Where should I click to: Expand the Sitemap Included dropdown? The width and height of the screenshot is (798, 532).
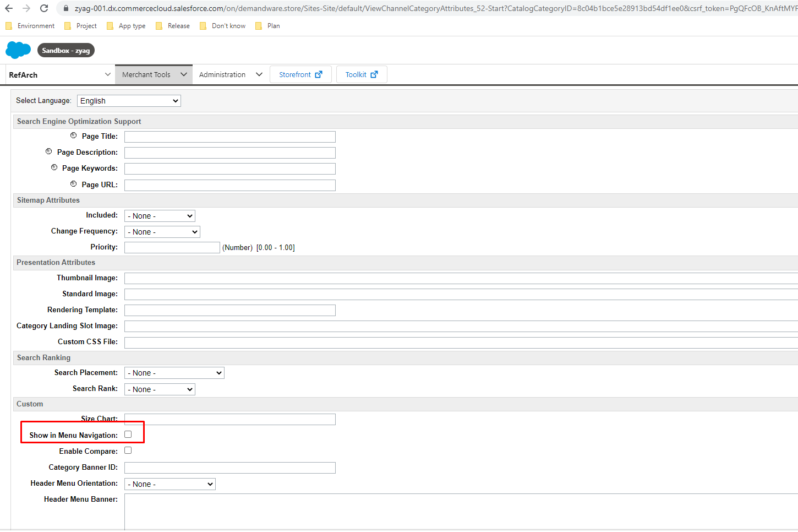coord(160,216)
